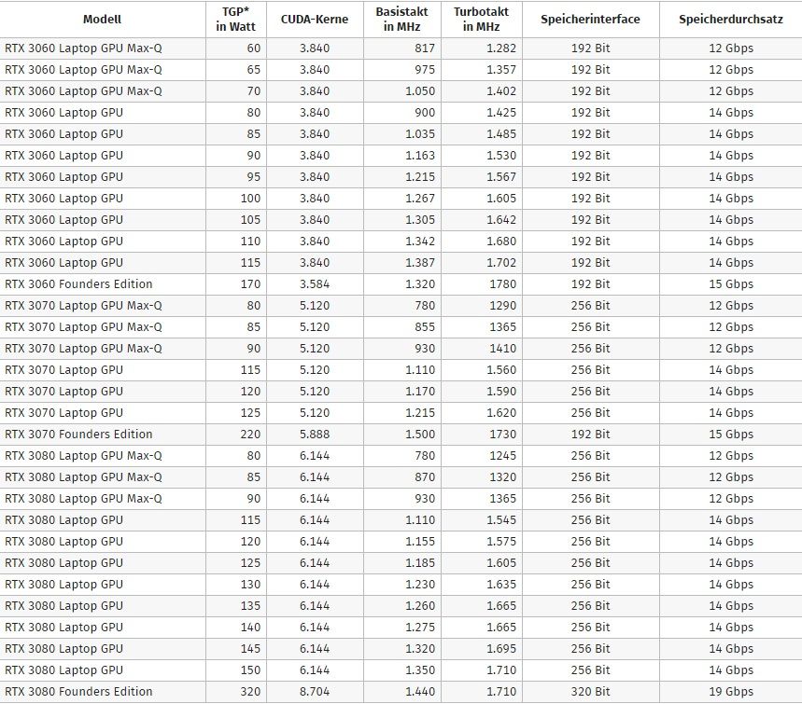Click the Turbotakt value 1245
This screenshot has width=802, height=704.
(503, 456)
